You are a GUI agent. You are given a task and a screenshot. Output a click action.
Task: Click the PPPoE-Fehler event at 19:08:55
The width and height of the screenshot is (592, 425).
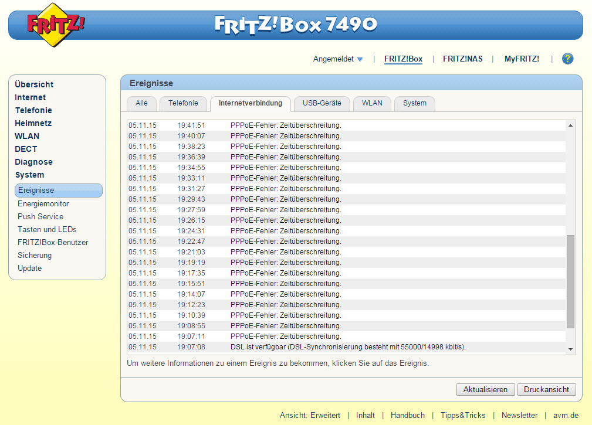point(347,326)
